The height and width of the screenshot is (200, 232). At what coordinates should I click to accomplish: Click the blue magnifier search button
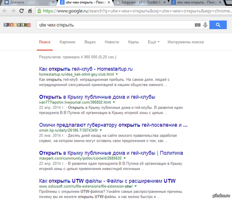coord(218,25)
